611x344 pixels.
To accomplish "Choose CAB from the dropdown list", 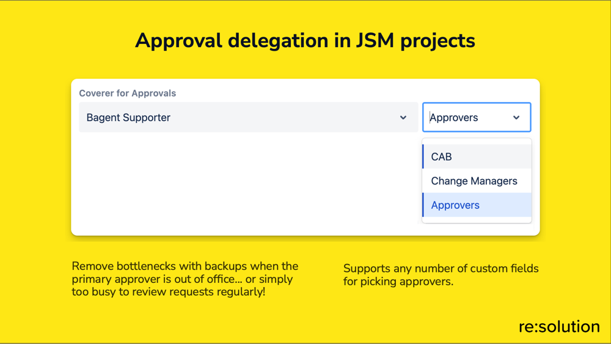I will [x=477, y=156].
